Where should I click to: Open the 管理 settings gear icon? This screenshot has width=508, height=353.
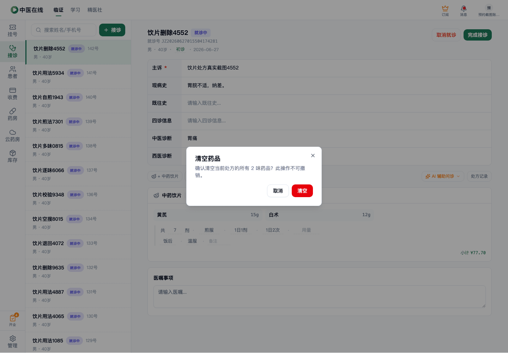(x=13, y=342)
